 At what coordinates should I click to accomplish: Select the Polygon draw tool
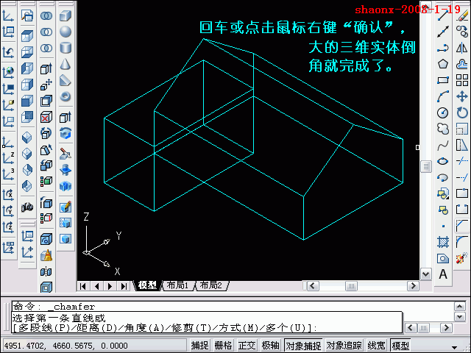click(443, 64)
